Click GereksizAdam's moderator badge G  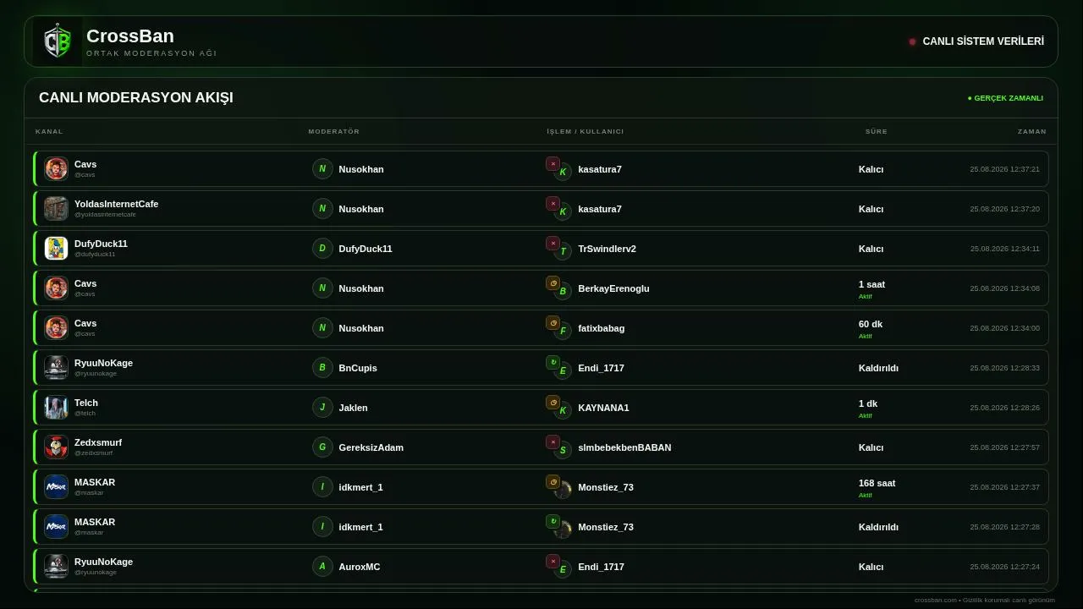(x=322, y=447)
